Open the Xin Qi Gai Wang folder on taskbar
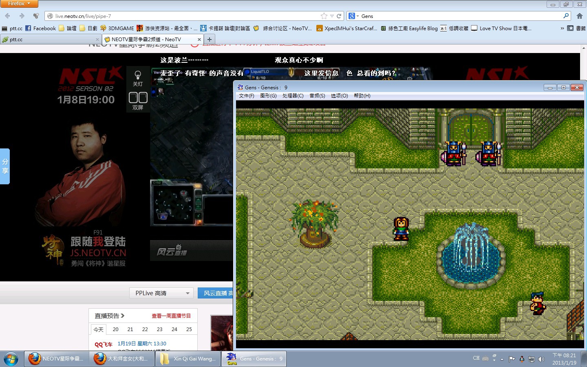 coord(188,359)
